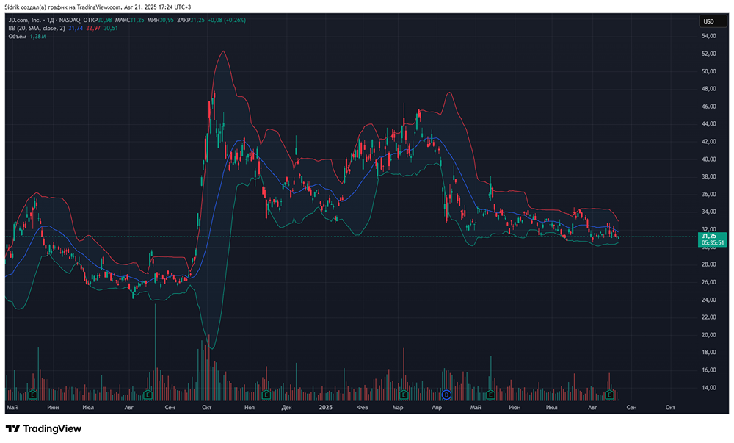The image size is (734, 443).
Task: Click the red BB upper value 32,97
Action: [93, 28]
